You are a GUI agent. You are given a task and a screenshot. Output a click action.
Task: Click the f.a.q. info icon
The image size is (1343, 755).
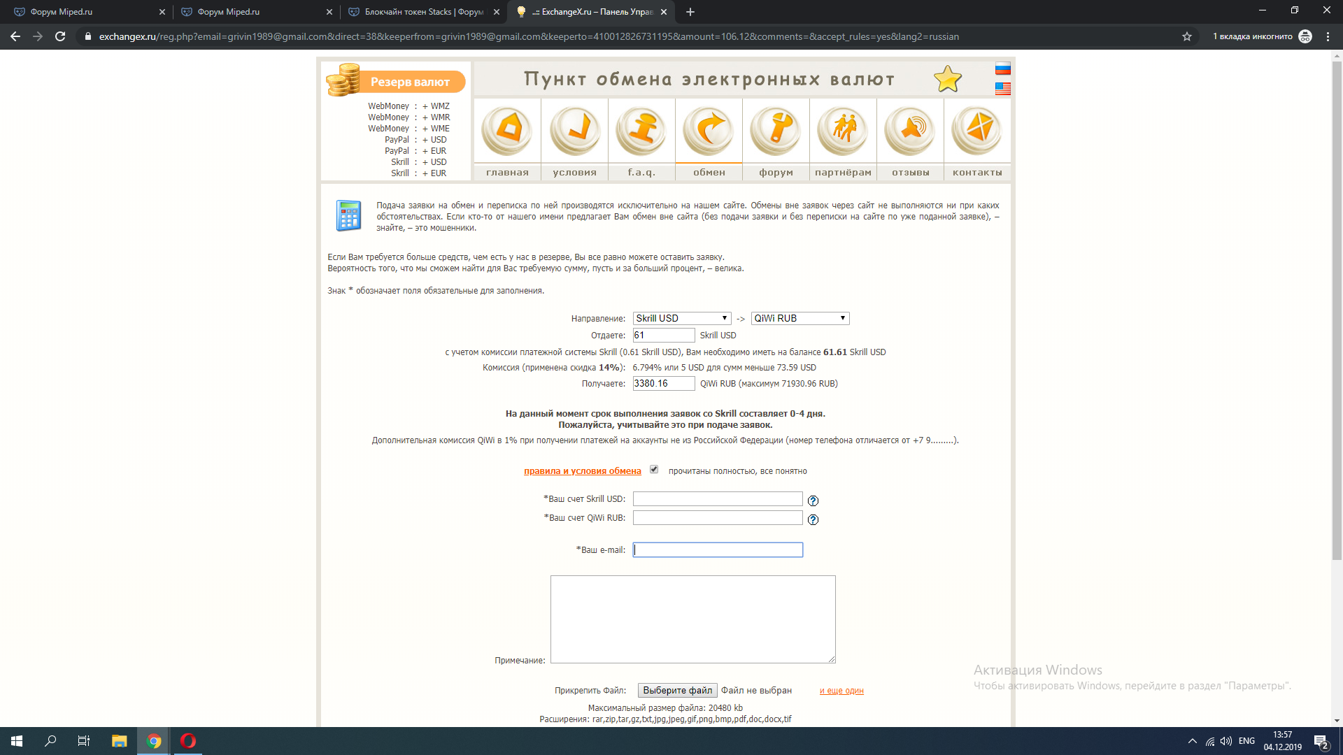coord(641,131)
